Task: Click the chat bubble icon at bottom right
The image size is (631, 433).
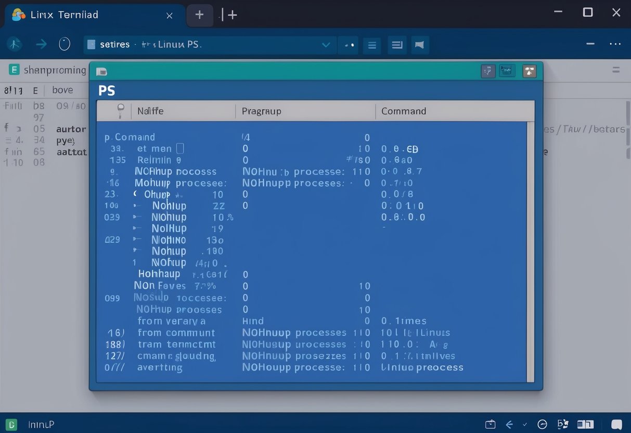Action: click(x=617, y=424)
